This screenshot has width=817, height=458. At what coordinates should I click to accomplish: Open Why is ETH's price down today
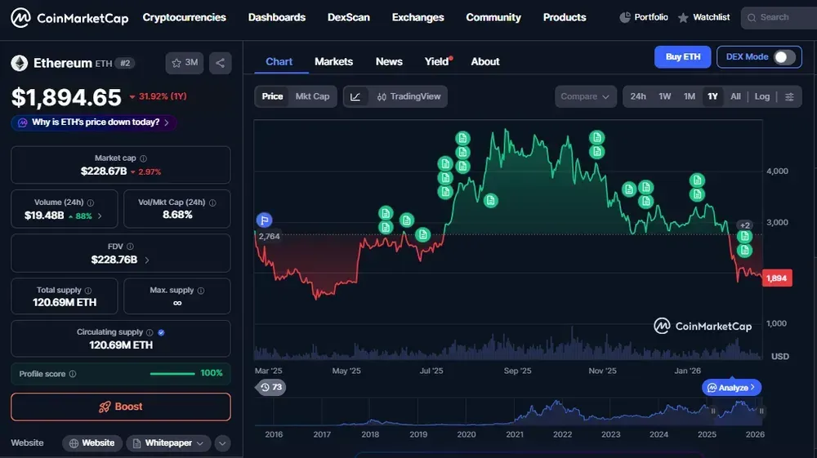[x=94, y=122]
